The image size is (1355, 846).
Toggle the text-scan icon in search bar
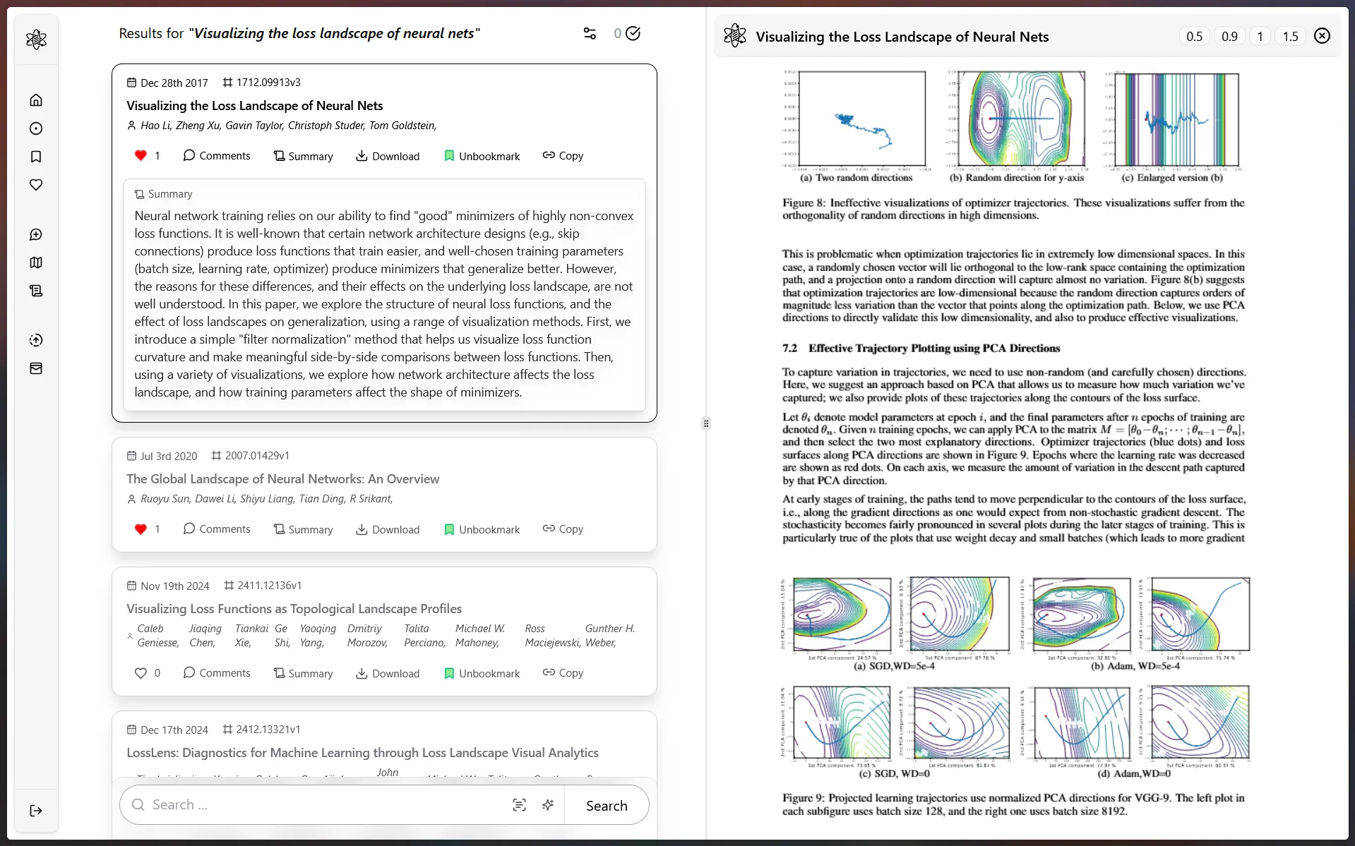[x=519, y=805]
